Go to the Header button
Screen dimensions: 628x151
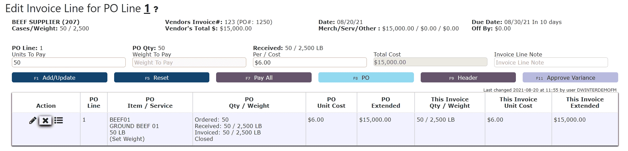(x=468, y=77)
